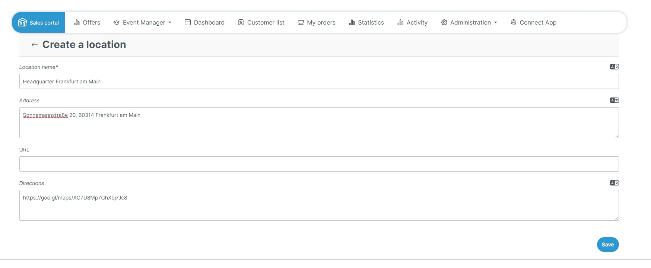Open translation icon for Address field
651x268 pixels.
tap(614, 100)
